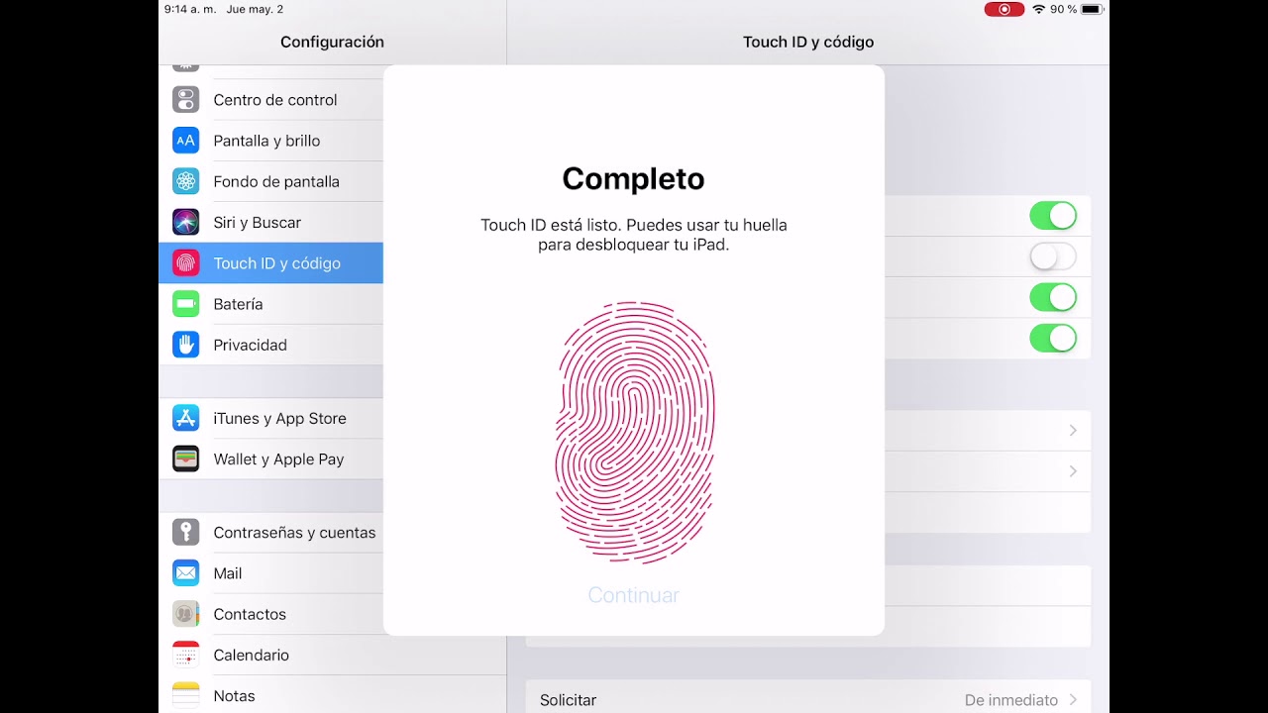Tap the Wallet y Apple Pay icon
Screen dimensions: 1268x713
point(185,459)
